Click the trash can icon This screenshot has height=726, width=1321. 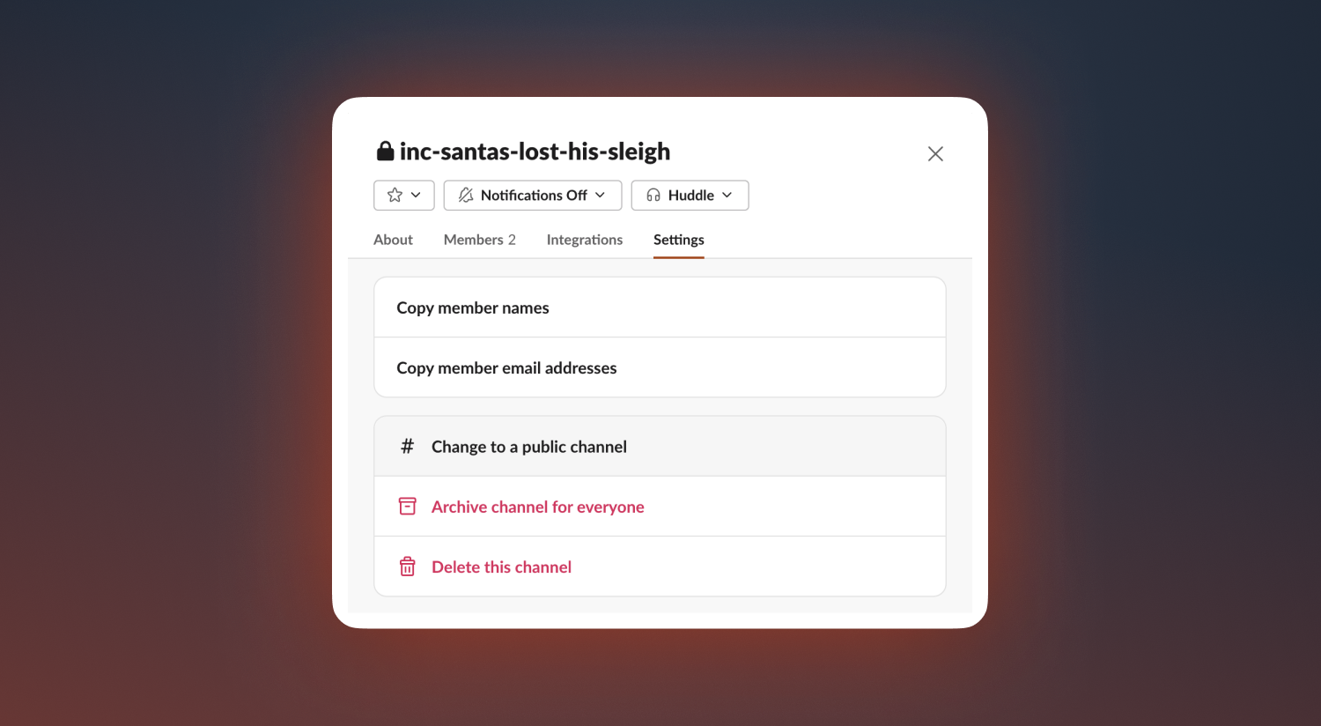(x=407, y=567)
